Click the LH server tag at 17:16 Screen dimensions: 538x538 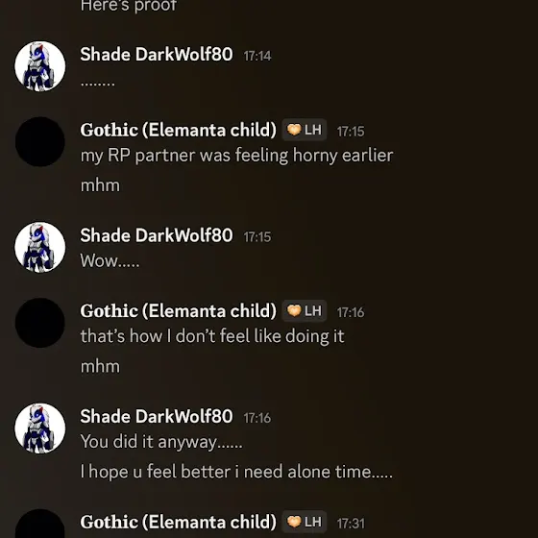coord(305,311)
